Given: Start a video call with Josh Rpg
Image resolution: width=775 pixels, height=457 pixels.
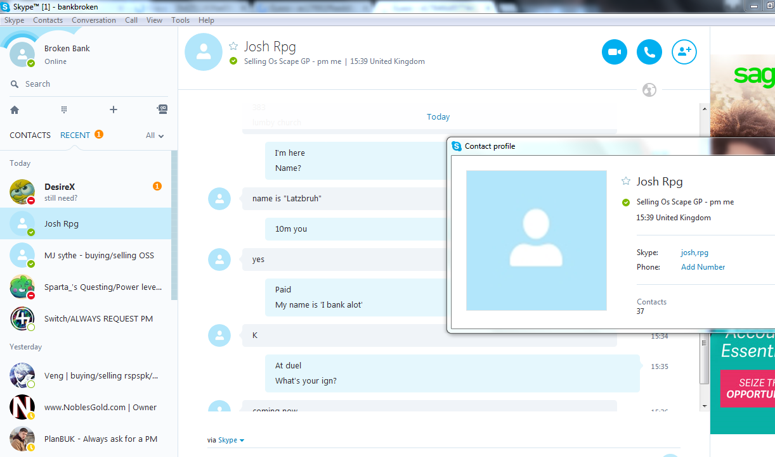Looking at the screenshot, I should click(615, 52).
